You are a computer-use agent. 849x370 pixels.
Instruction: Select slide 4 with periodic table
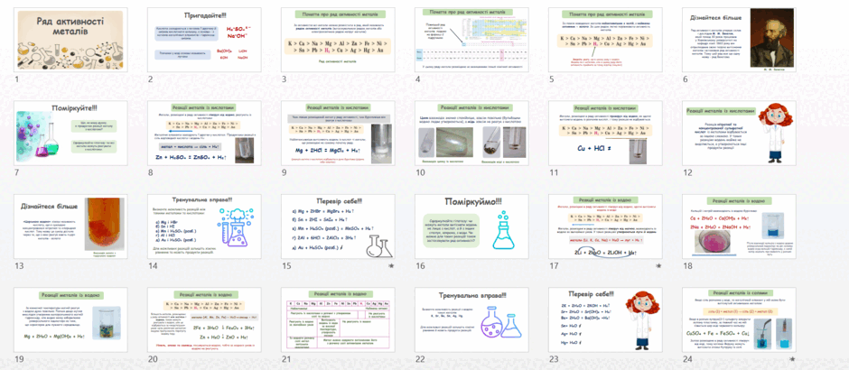[x=471, y=40]
